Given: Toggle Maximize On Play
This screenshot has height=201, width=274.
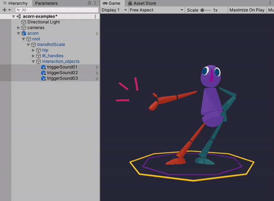Looking at the screenshot, I should tap(247, 10).
